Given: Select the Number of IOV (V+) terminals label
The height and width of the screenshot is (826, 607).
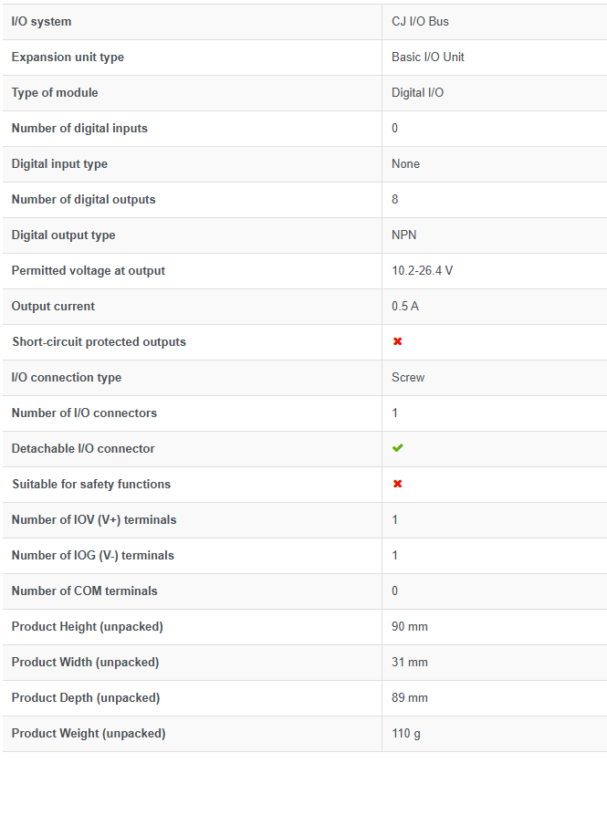Looking at the screenshot, I should point(94,520).
